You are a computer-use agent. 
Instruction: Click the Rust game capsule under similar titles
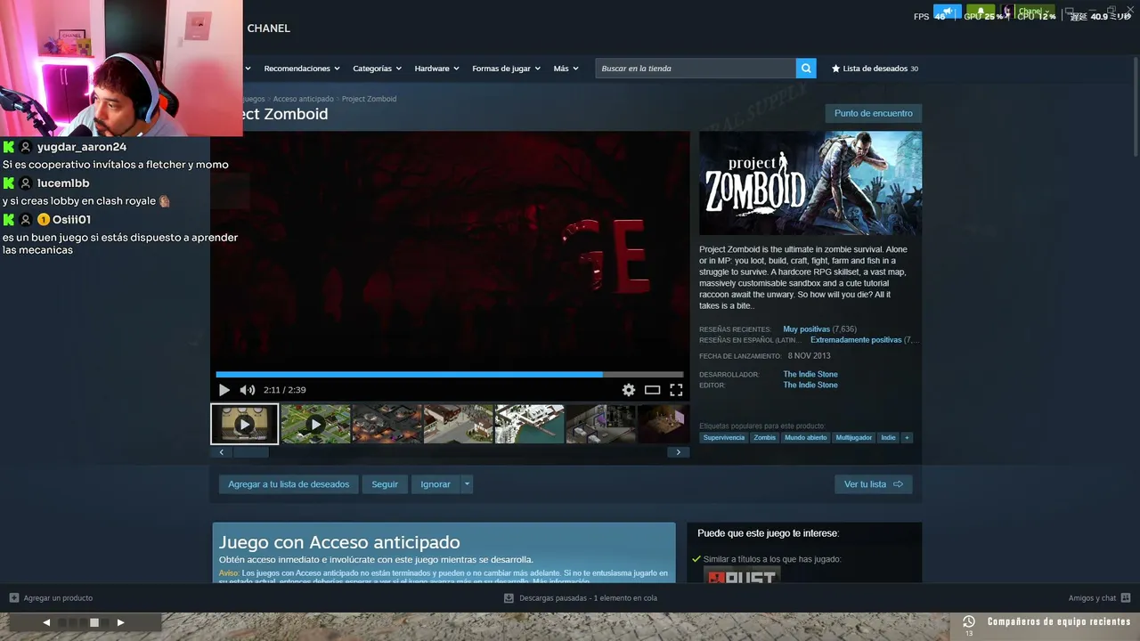(x=742, y=575)
